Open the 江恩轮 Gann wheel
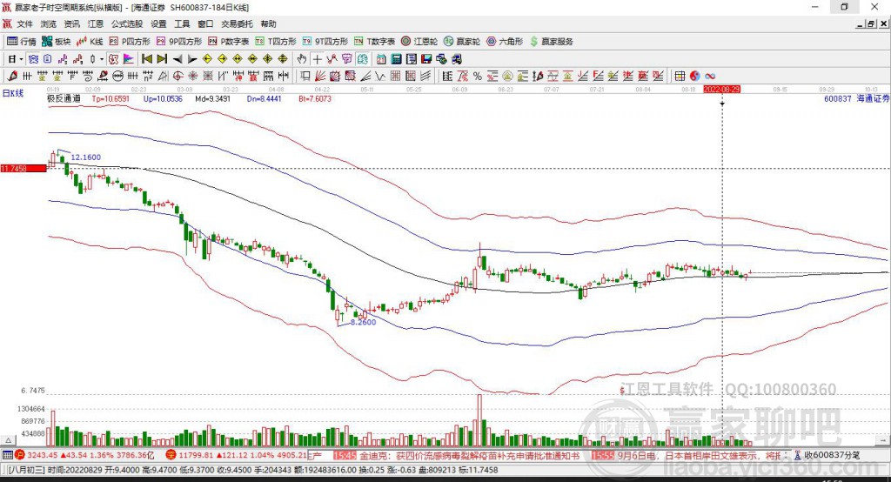The width and height of the screenshot is (891, 482). click(419, 42)
